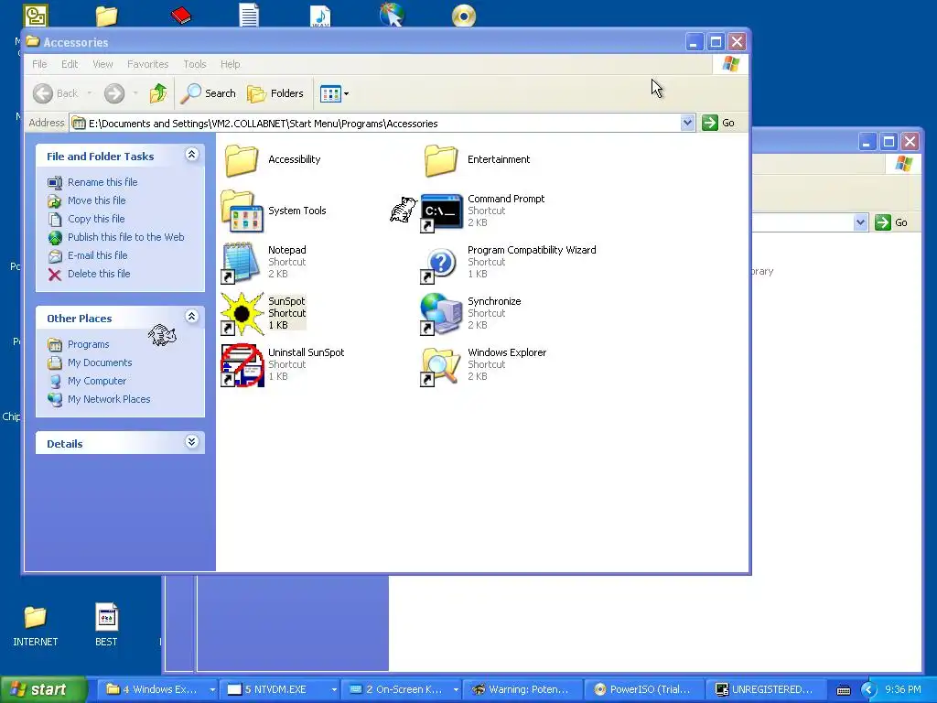Viewport: 937px width, 703px height.
Task: Open the Edit menu
Action: point(70,64)
